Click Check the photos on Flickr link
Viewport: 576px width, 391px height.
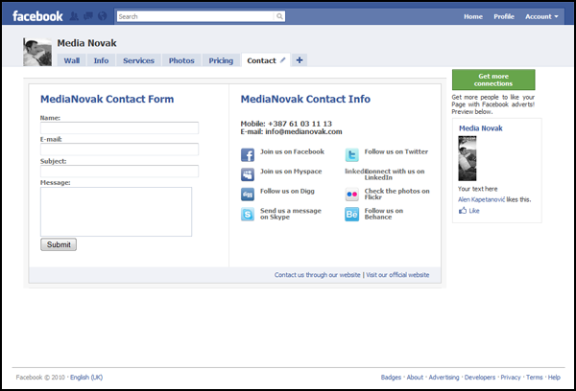point(396,194)
